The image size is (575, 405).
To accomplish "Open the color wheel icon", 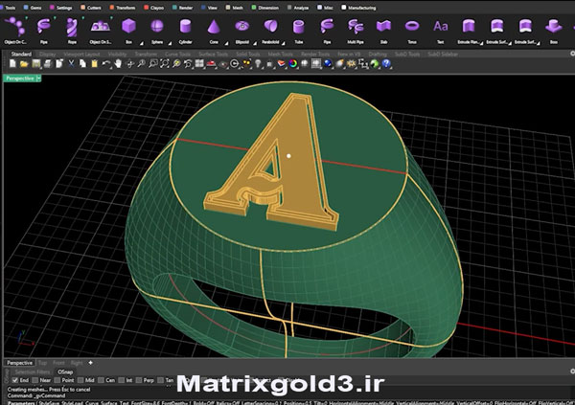I will coord(292,64).
